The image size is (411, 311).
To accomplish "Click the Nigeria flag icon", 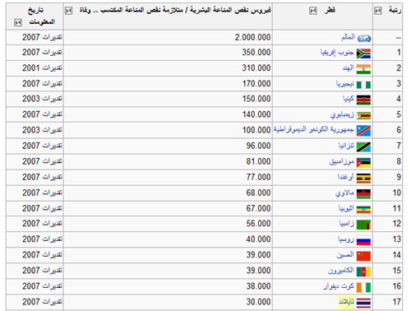I will (363, 85).
